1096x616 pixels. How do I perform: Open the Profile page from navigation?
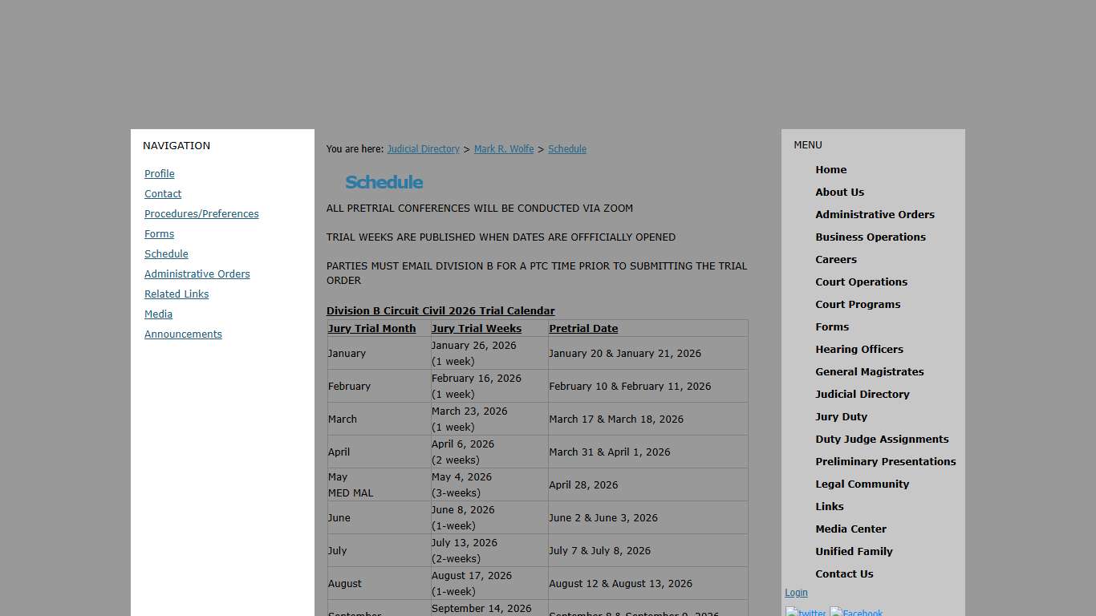click(159, 173)
